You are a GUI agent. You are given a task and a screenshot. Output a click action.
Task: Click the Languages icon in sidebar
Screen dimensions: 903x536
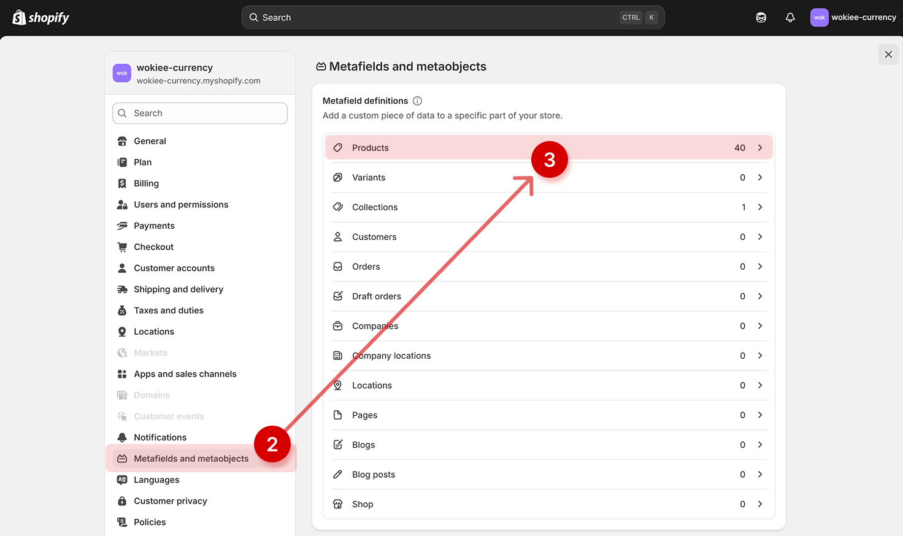click(122, 480)
